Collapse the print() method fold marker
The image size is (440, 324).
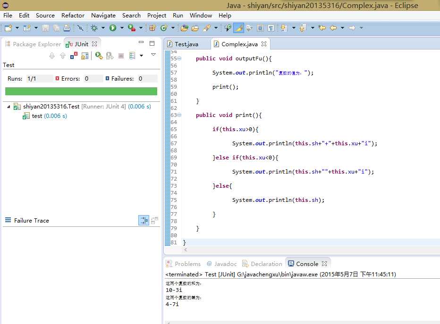tap(179, 115)
